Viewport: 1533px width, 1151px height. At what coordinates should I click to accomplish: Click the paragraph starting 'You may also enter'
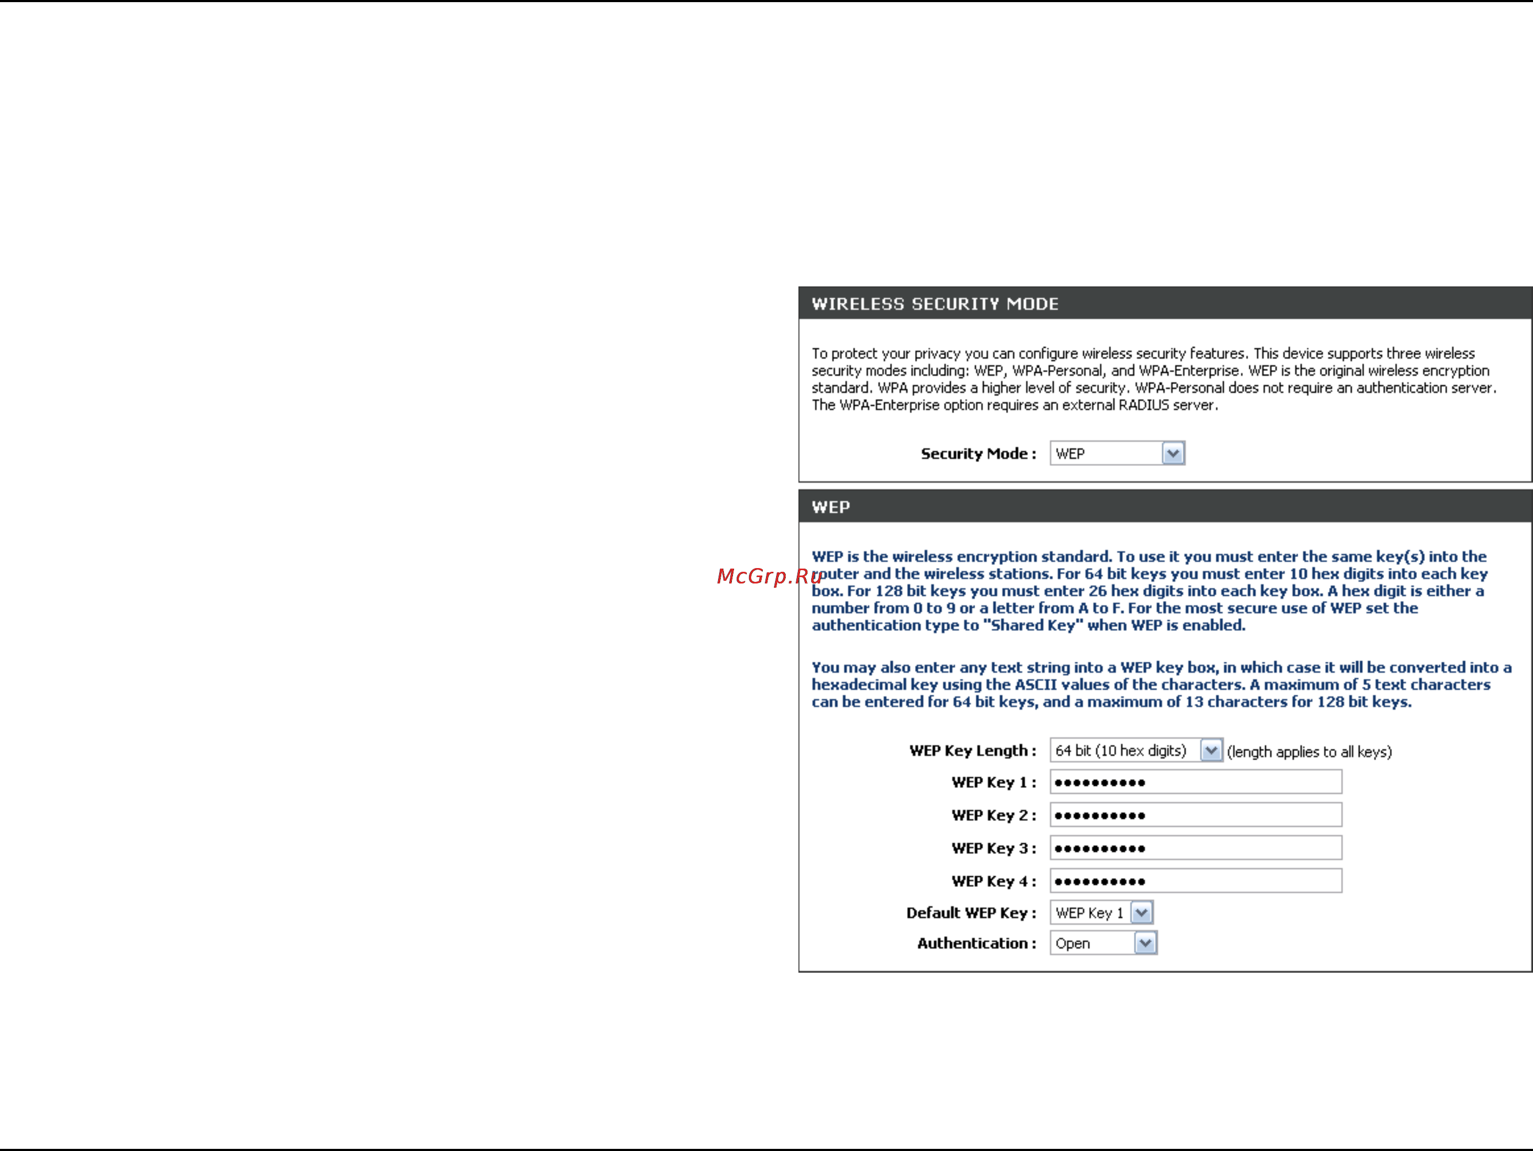click(x=1161, y=685)
